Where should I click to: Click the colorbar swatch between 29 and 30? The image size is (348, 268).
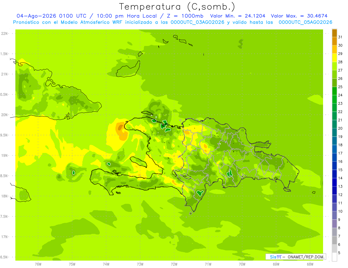coord(334,49)
